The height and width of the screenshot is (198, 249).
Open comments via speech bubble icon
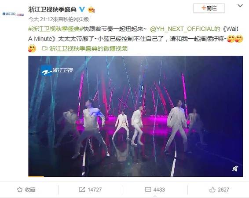pos(148,190)
